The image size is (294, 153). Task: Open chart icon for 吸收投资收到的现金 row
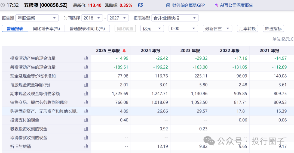coord(86,129)
